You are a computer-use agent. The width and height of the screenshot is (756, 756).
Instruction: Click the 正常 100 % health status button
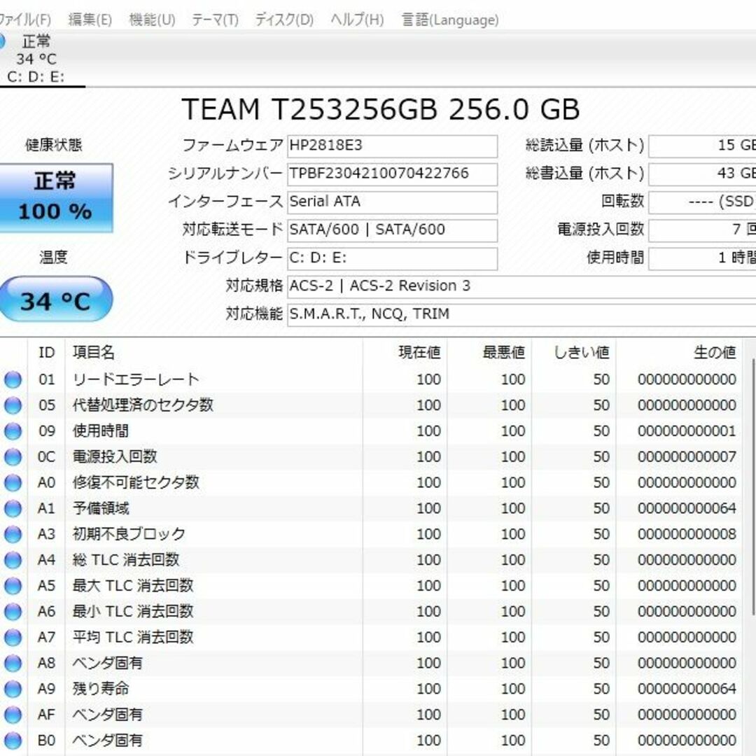point(55,197)
